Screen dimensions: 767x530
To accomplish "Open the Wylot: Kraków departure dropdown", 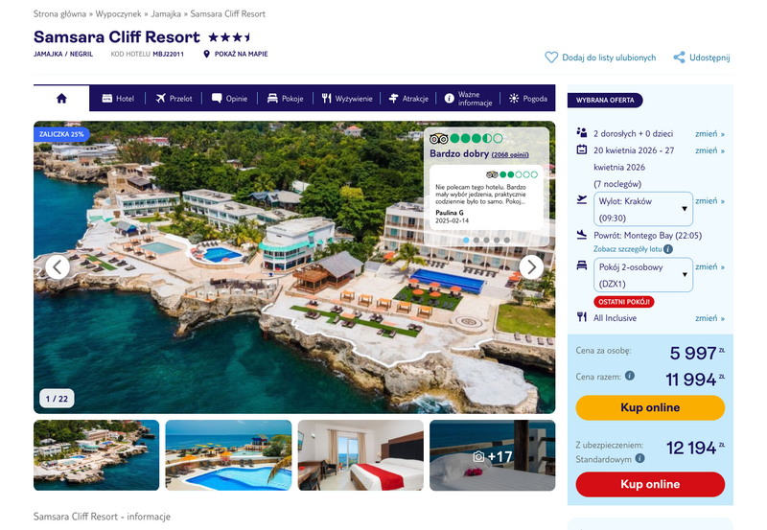I will pyautogui.click(x=643, y=209).
